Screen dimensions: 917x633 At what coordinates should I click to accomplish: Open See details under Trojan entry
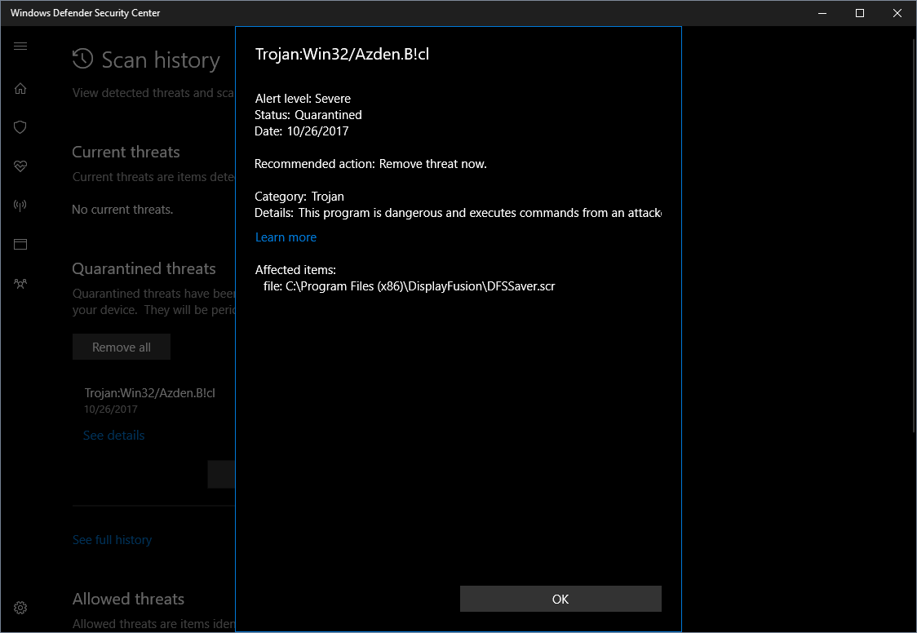(x=113, y=436)
